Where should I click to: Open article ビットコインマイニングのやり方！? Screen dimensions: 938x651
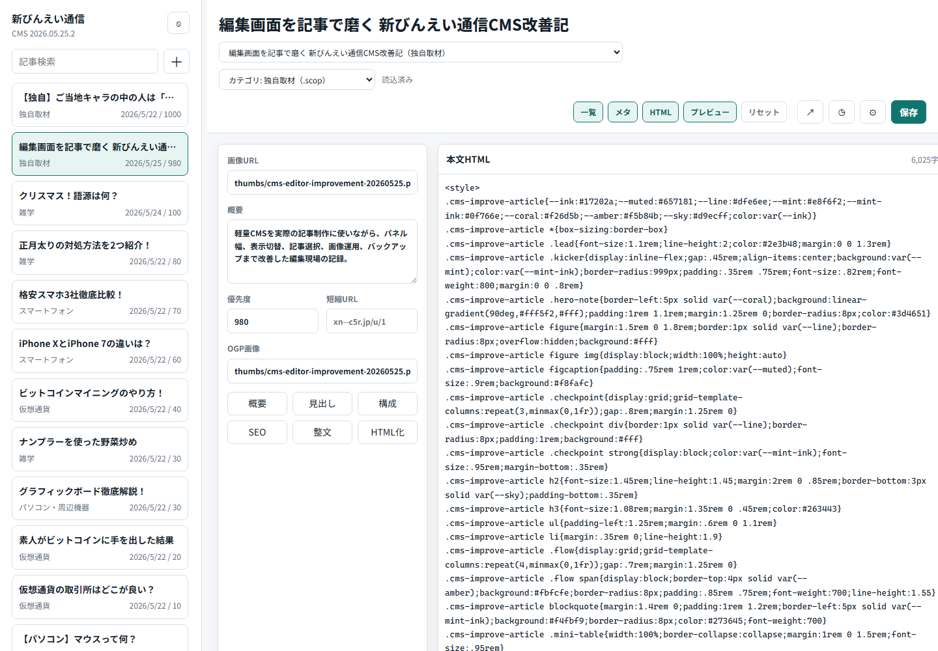pyautogui.click(x=100, y=400)
